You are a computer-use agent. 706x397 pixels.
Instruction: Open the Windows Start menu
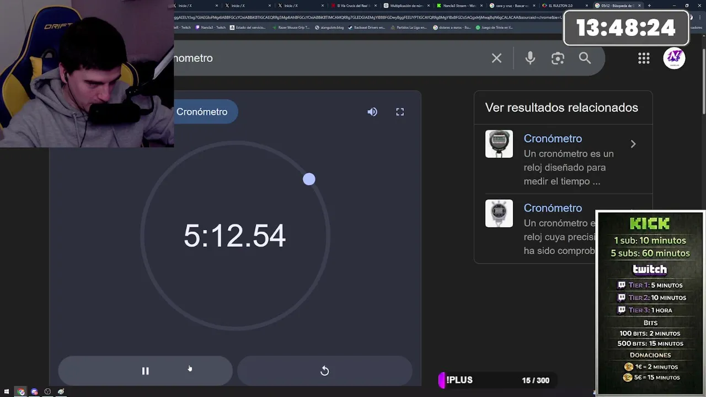pos(7,392)
